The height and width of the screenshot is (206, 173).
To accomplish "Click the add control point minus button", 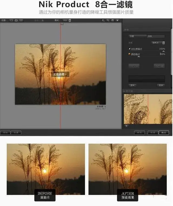I will [x=134, y=66].
